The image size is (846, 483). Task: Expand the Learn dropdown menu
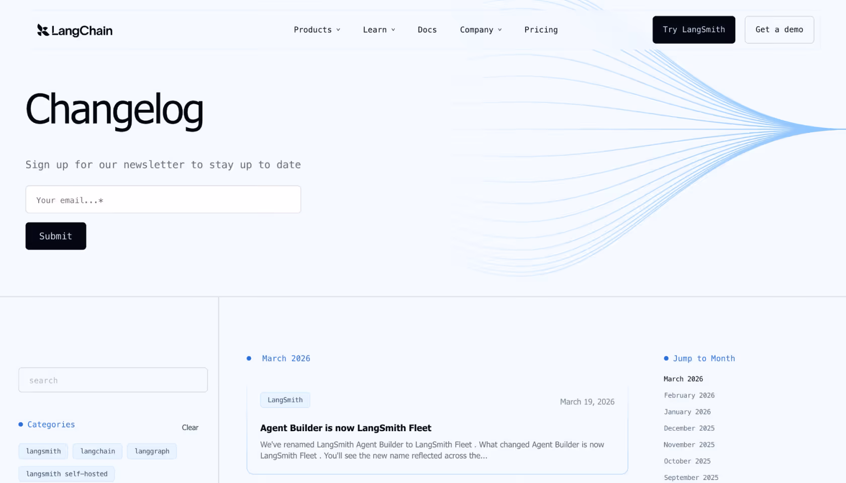(379, 30)
